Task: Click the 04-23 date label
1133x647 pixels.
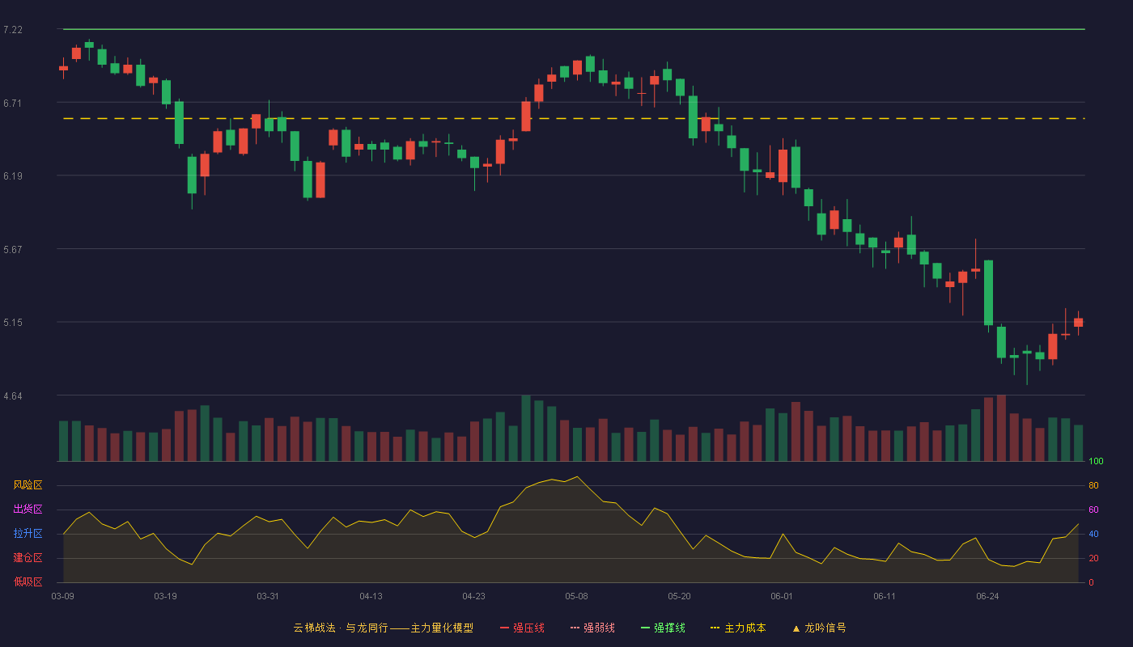Action: click(473, 596)
